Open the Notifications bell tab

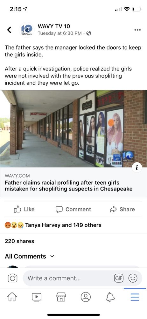coord(110,297)
